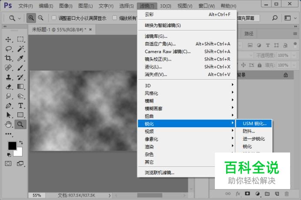Toggle the lock all layer icon
This screenshot has height=200, width=301.
[259, 65]
